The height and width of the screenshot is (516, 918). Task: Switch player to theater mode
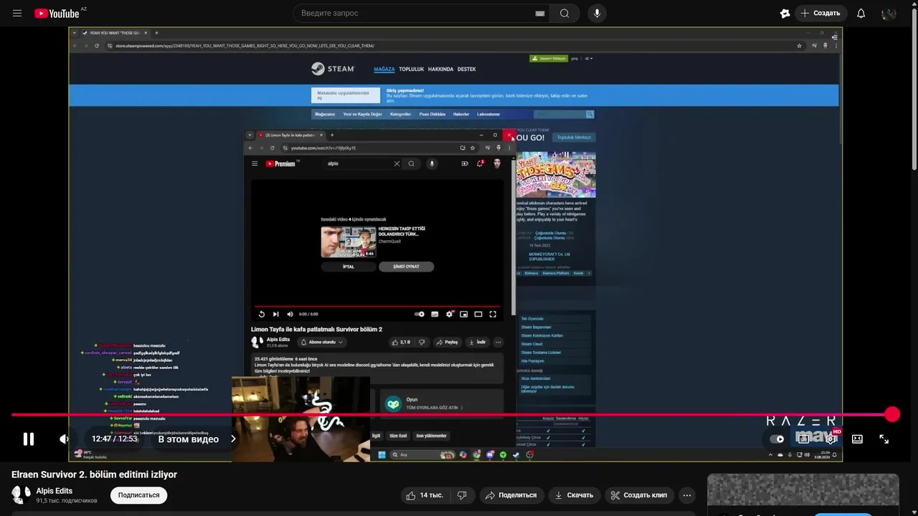click(857, 439)
